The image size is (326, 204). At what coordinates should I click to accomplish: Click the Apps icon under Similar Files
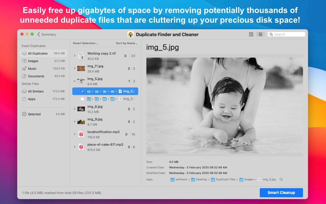tap(24, 99)
